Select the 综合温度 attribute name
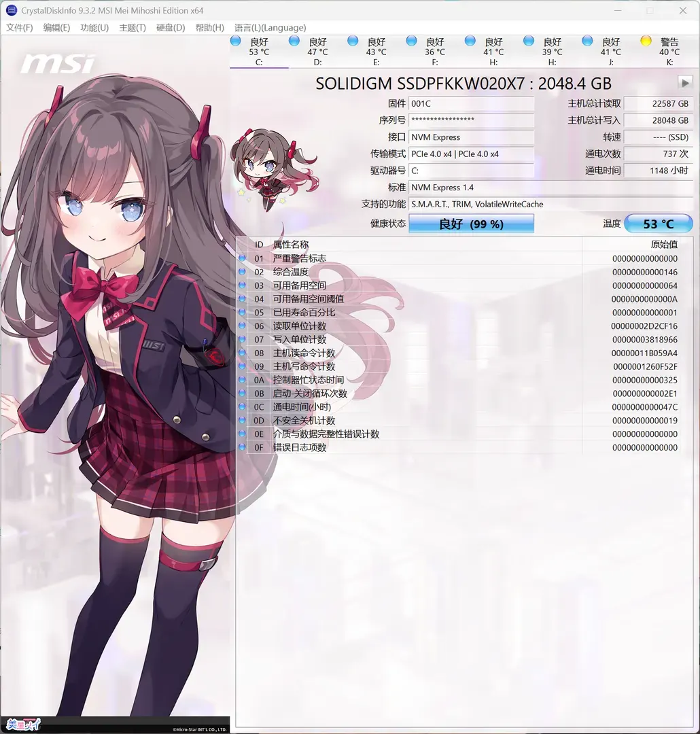This screenshot has height=734, width=700. click(x=291, y=272)
